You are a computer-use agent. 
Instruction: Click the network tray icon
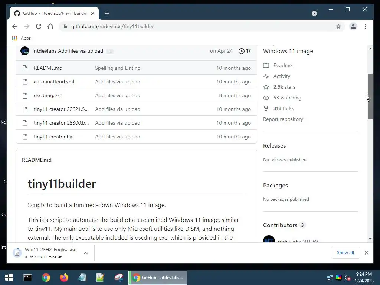click(330, 278)
